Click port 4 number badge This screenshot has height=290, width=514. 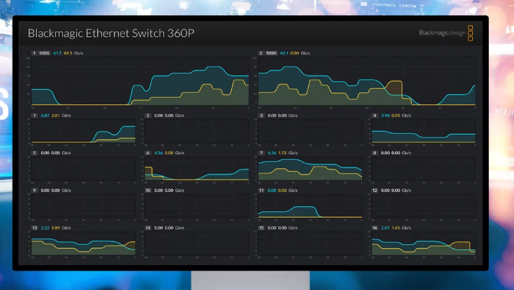click(x=375, y=116)
